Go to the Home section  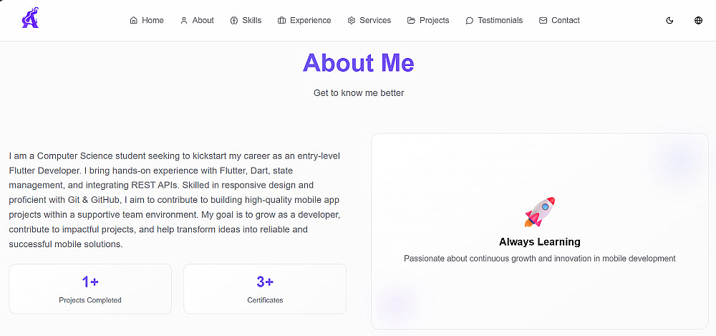153,21
